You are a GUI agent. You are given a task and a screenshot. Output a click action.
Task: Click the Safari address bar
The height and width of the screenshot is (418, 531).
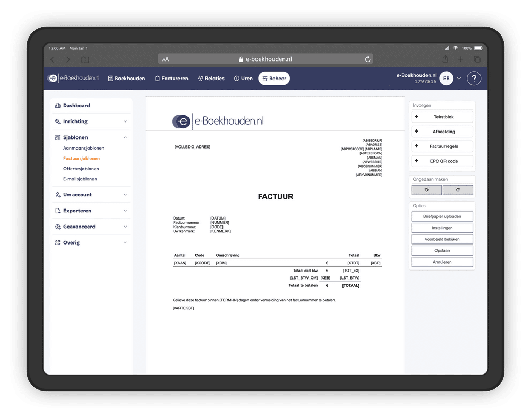click(x=265, y=59)
